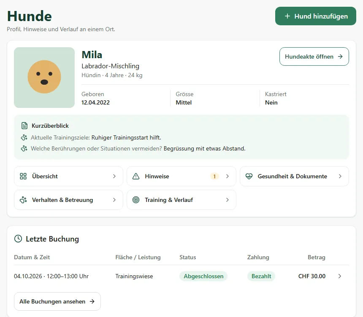Click Mila's dog avatar picture
The height and width of the screenshot is (317, 363).
tap(44, 78)
